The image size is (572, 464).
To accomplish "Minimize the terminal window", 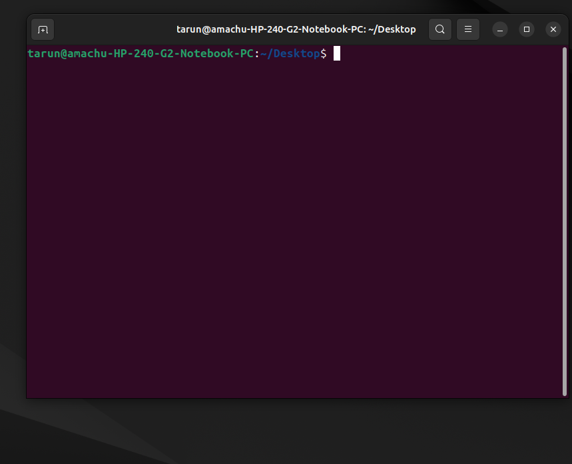I will coord(500,29).
